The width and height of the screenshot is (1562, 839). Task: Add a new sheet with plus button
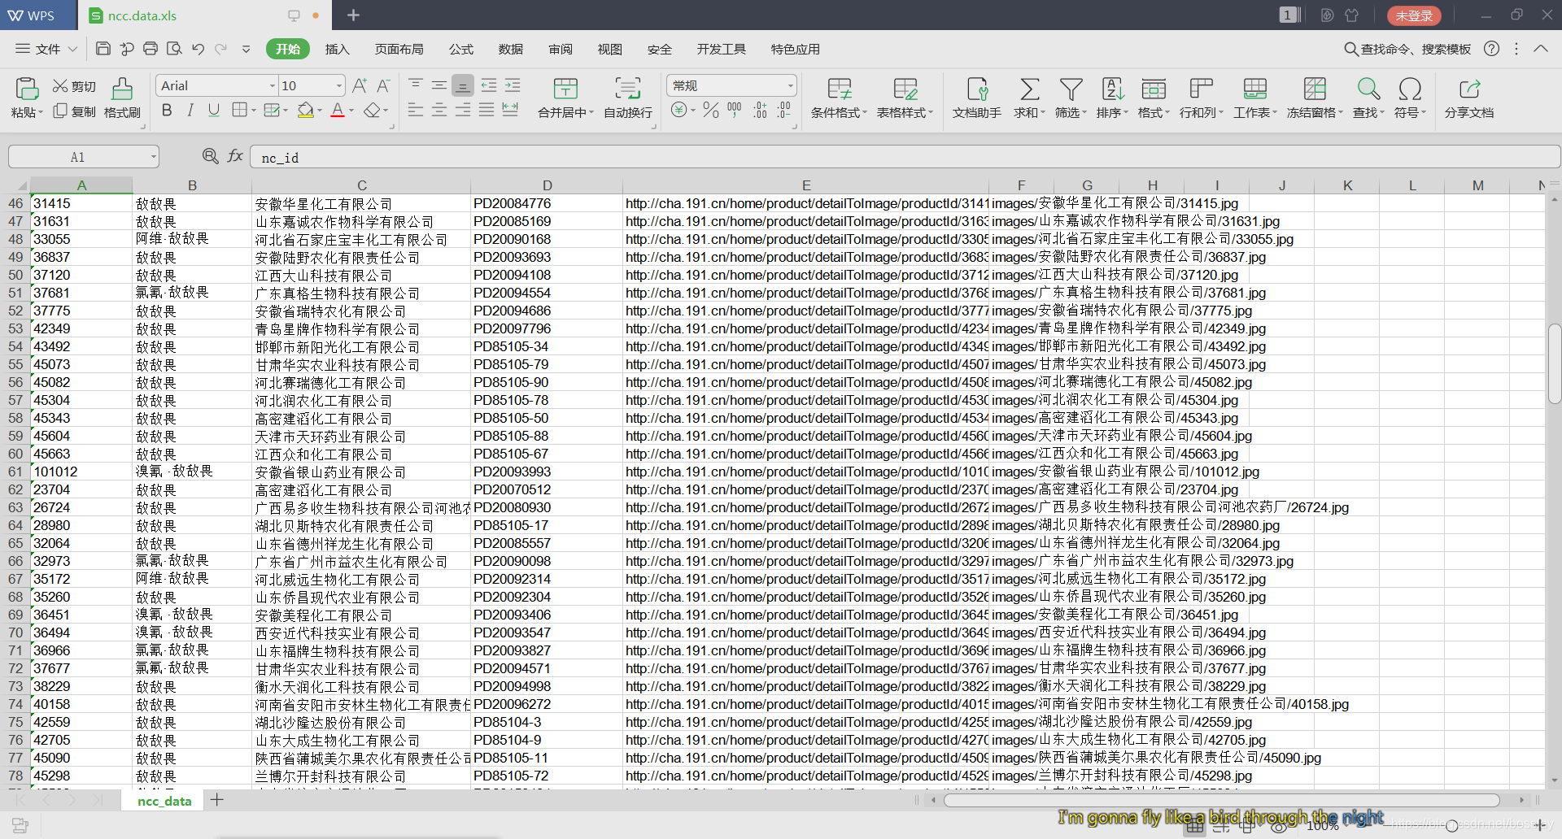coord(217,800)
